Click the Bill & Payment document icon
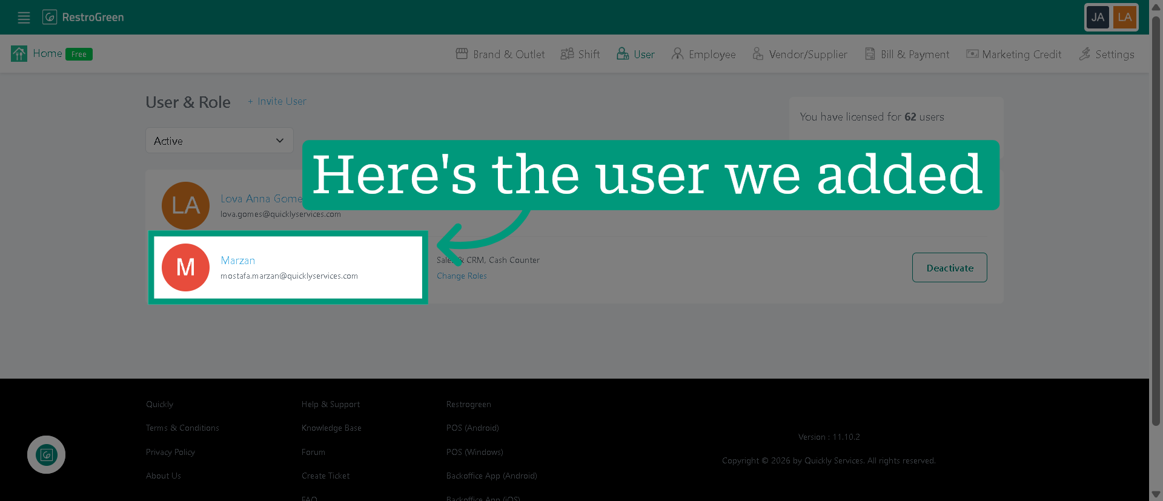 point(870,54)
